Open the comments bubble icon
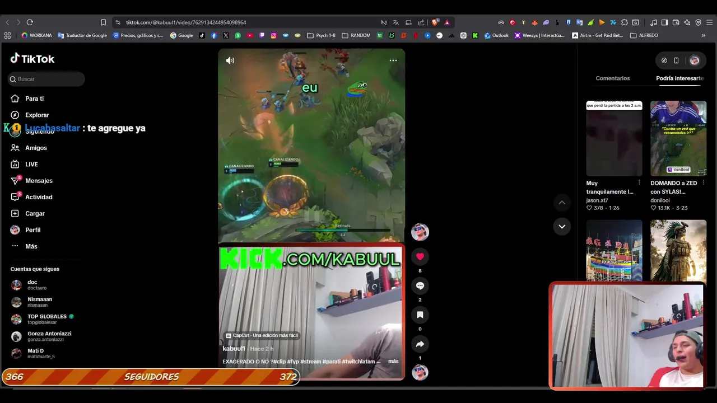The height and width of the screenshot is (403, 717). pyautogui.click(x=420, y=285)
